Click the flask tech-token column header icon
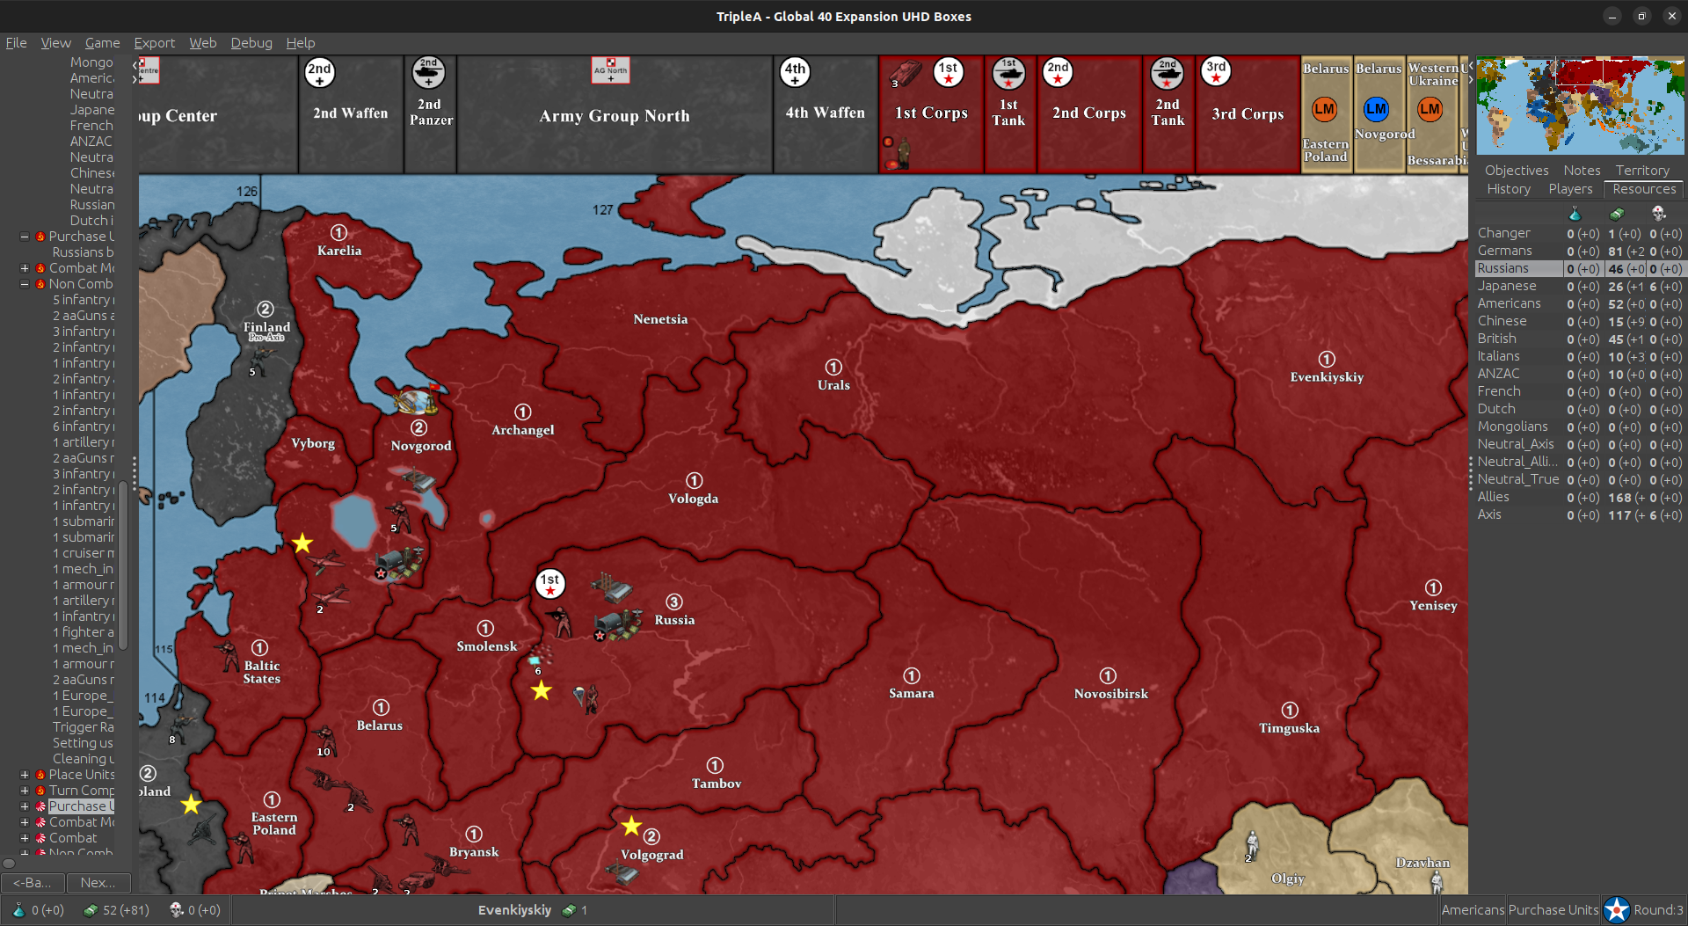The image size is (1688, 926). [1575, 214]
